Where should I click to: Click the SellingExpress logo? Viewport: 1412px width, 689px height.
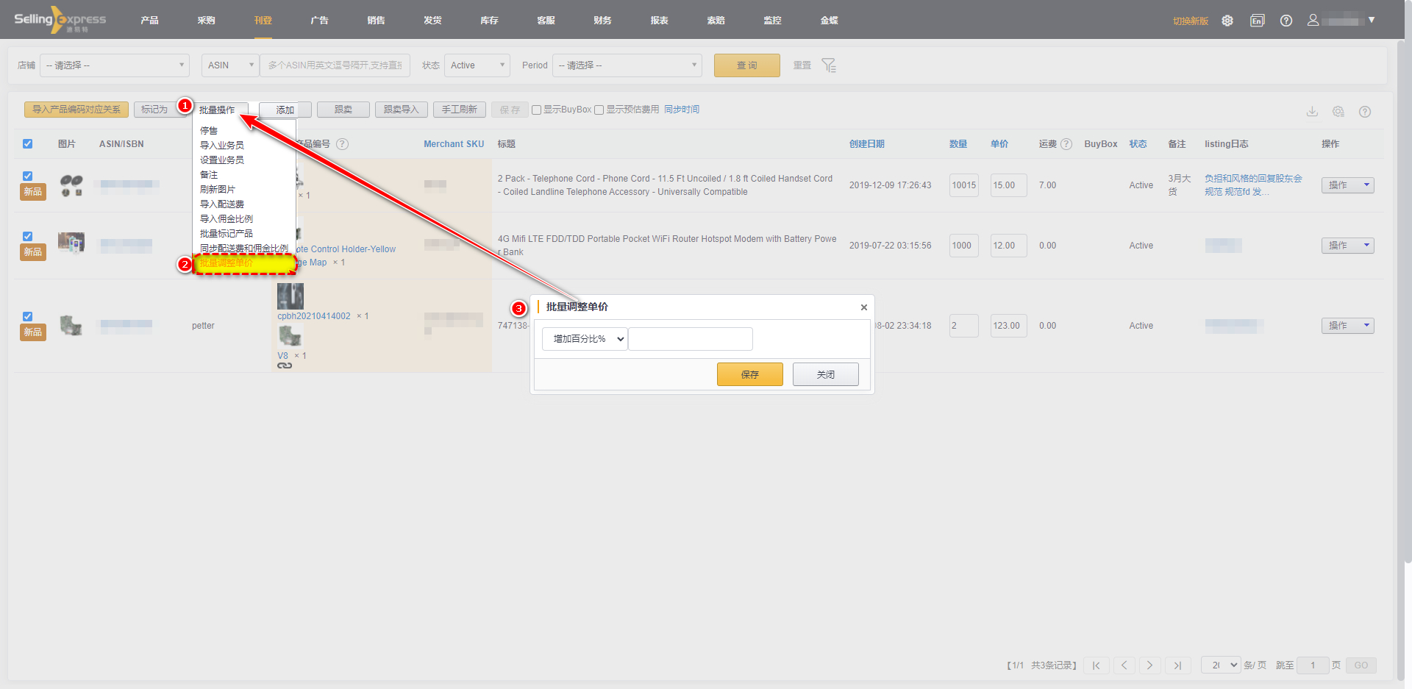(60, 20)
